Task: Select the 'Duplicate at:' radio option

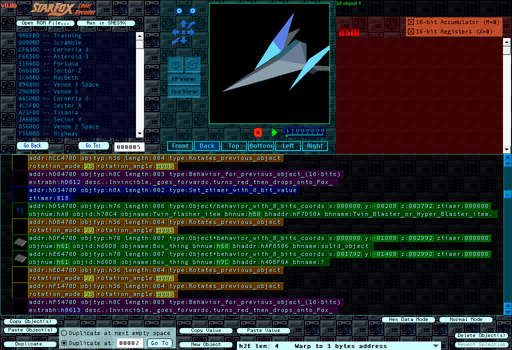Action: (64, 343)
